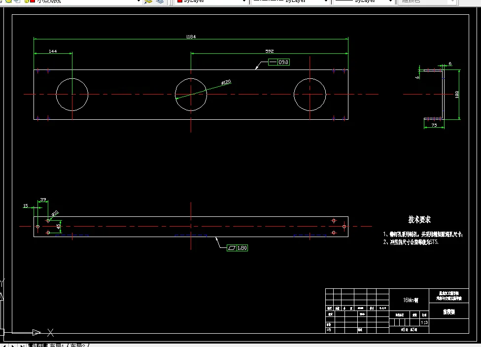Open the greyed plot style dropdown

(x=452, y=1)
